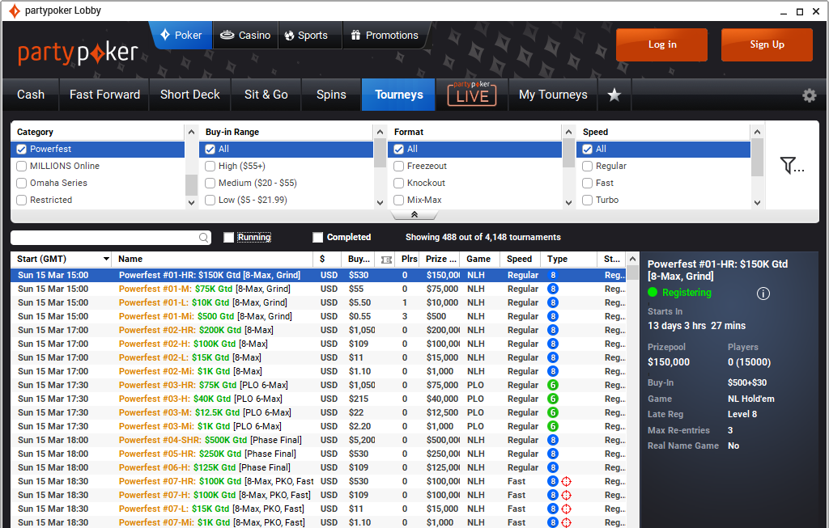Click 6-max icon in Powerfest #03-Mi row

point(552,426)
